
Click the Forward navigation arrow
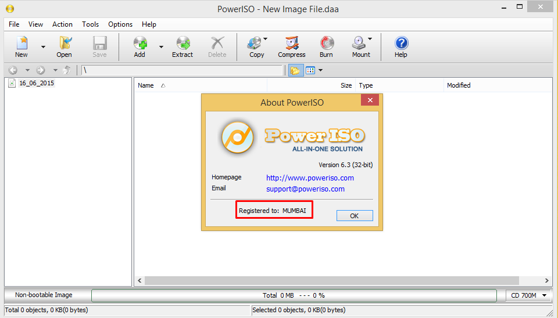(41, 70)
